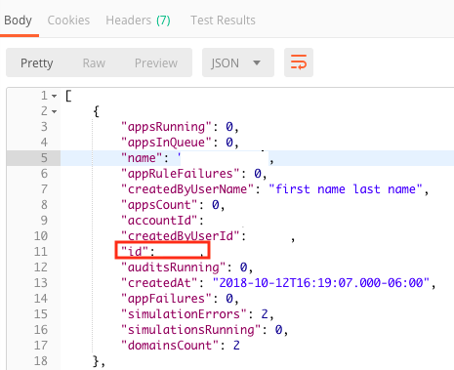The height and width of the screenshot is (370, 454).
Task: Select the Raw view mode
Action: (94, 62)
